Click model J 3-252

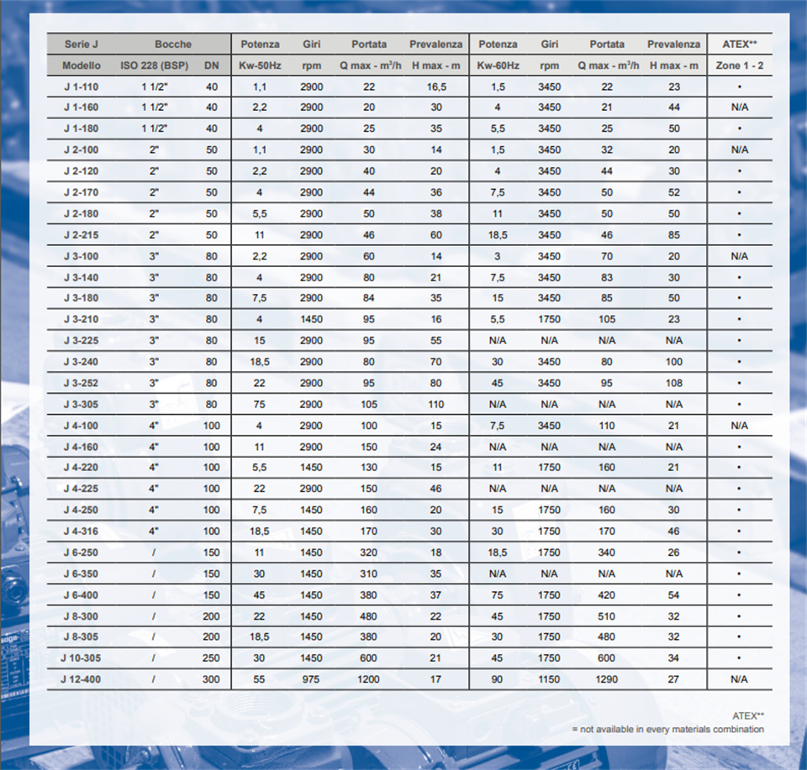[82, 384]
